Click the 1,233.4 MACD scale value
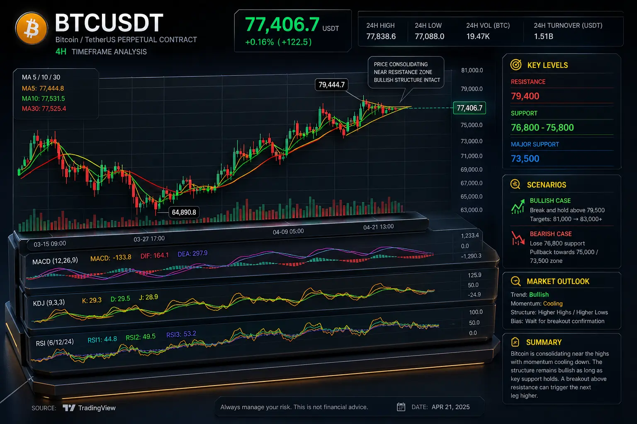Image resolution: width=637 pixels, height=424 pixels. (470, 236)
